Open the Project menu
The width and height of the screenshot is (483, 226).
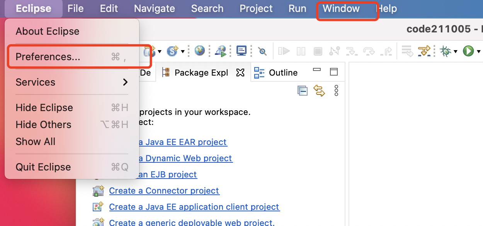click(x=256, y=8)
